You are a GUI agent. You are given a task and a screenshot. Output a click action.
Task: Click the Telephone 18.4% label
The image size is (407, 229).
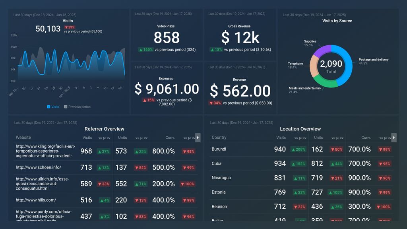[295, 66]
